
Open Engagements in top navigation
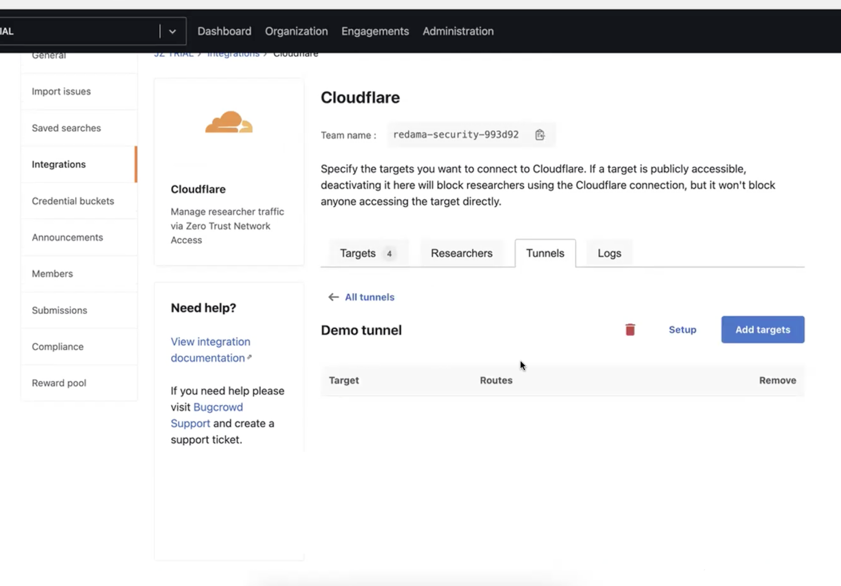click(x=375, y=31)
